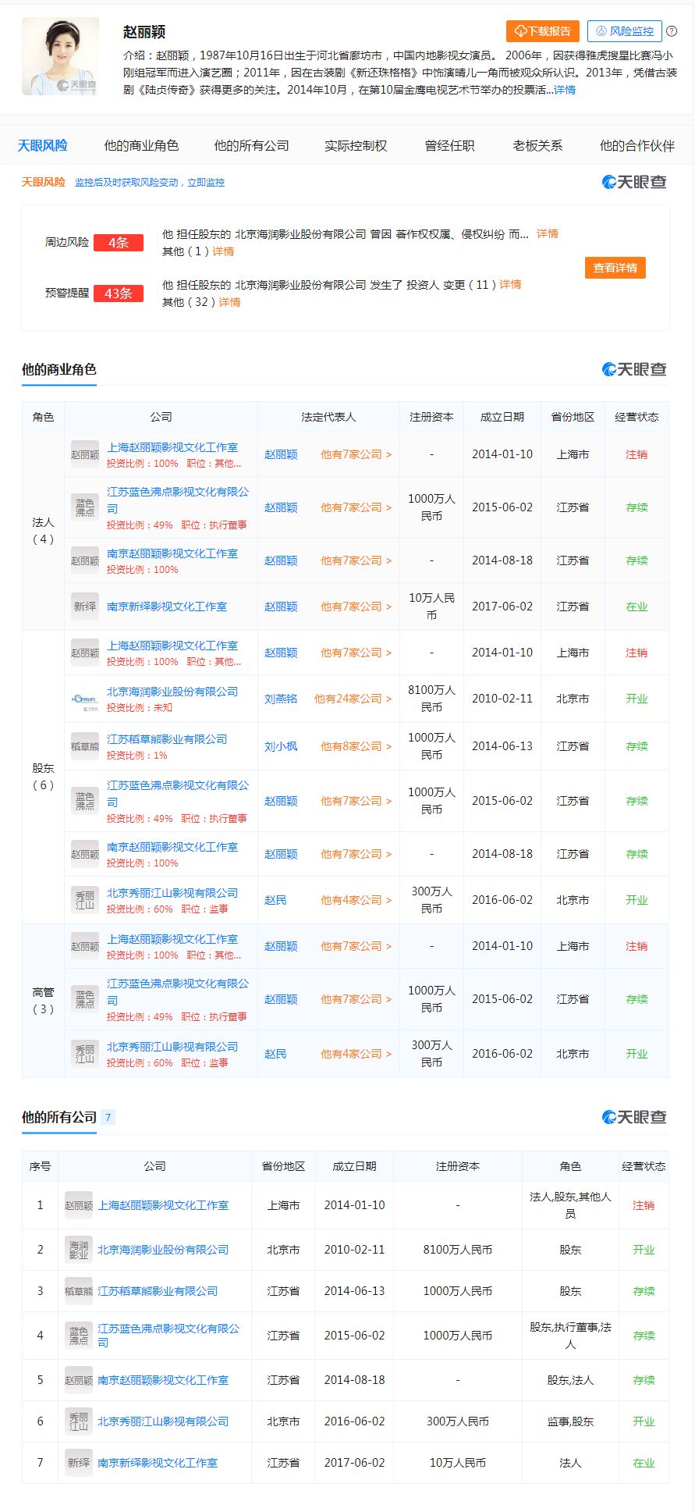Click the red 4条 surrounding-risk badge

119,243
